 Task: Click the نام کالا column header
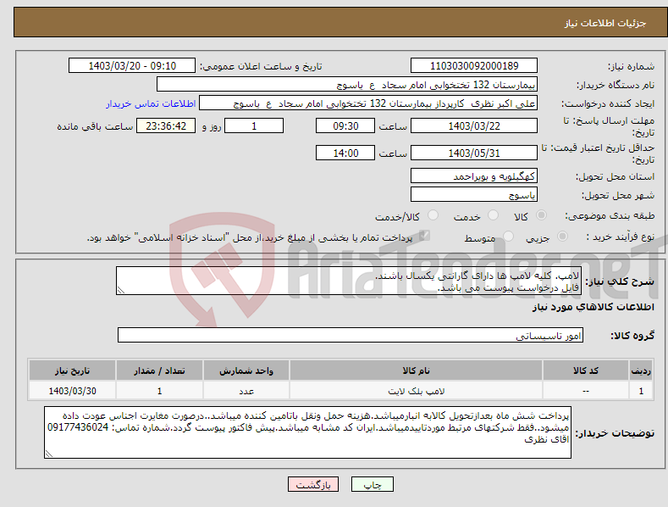pyautogui.click(x=416, y=370)
